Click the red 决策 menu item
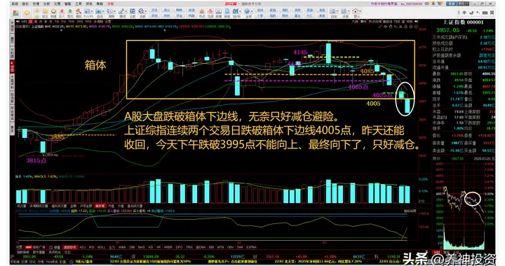The height and width of the screenshot is (266, 505). pos(111,3)
